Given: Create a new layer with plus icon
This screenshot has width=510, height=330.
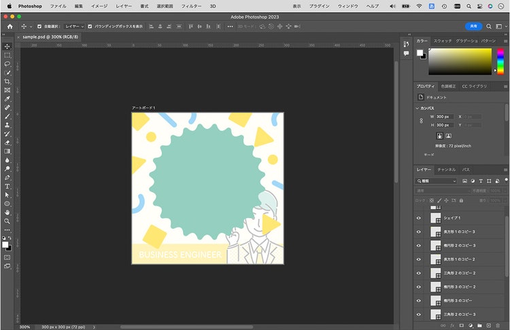Looking at the screenshot, I should tap(488, 325).
